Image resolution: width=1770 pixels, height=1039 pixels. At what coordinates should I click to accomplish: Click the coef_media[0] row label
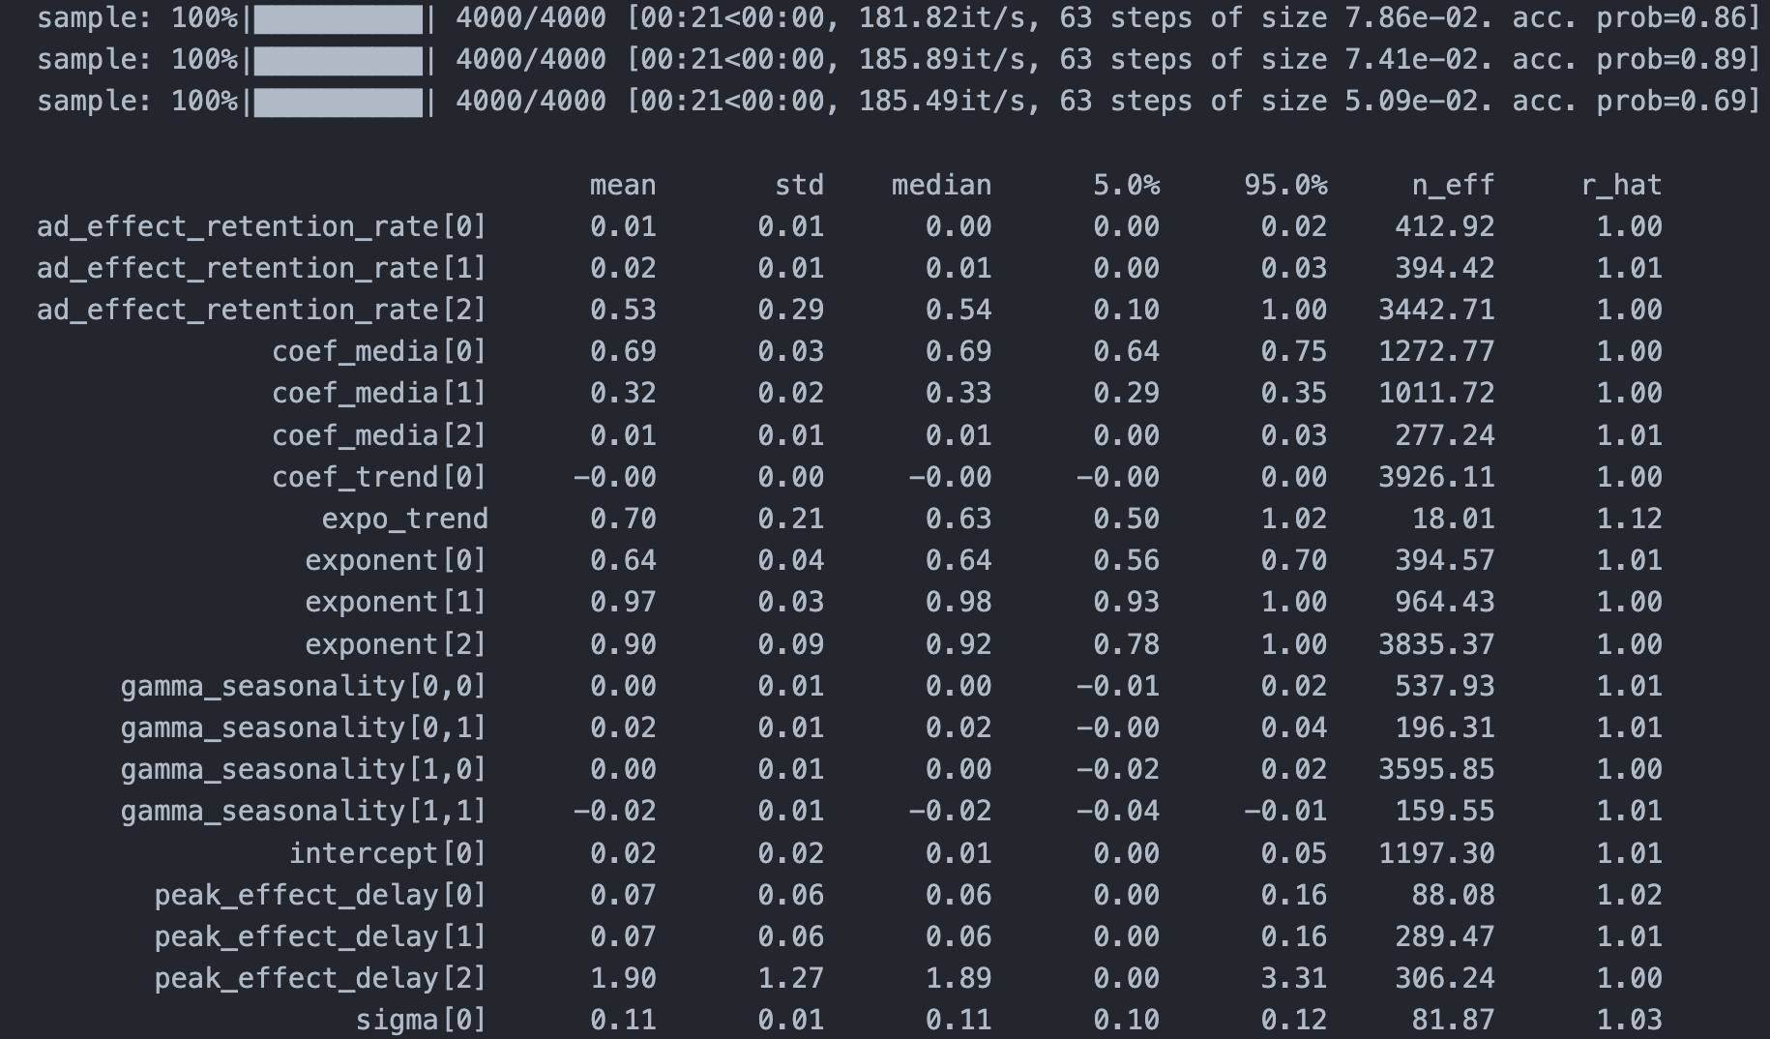pos(379,352)
